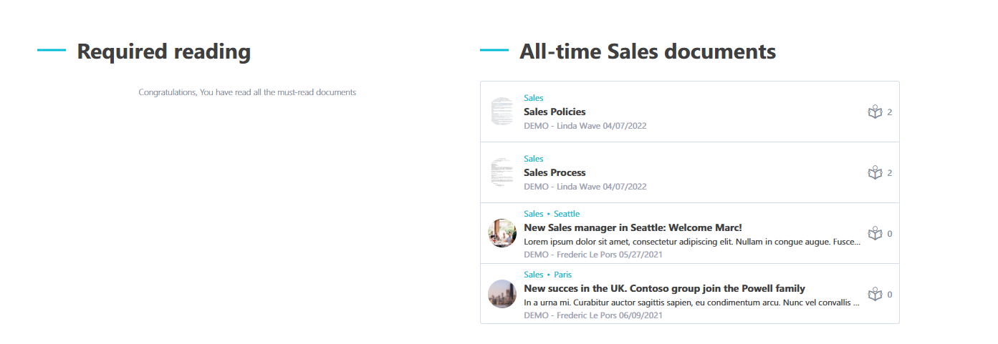Screen dimensions: 998x344
Task: Click the 'Required reading' heading
Action: [164, 51]
